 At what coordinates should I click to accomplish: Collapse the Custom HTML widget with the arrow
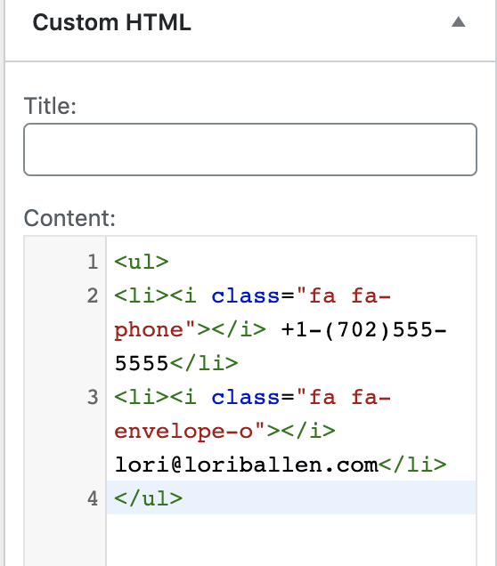pos(458,22)
